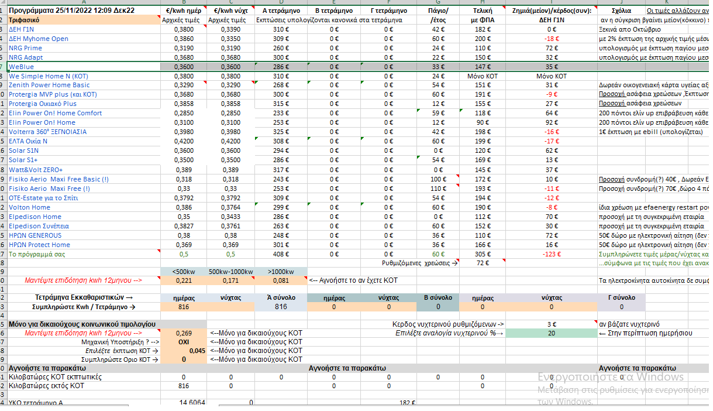Select the Γ σύνολο header cell
The width and height of the screenshot is (713, 411).
622,297
